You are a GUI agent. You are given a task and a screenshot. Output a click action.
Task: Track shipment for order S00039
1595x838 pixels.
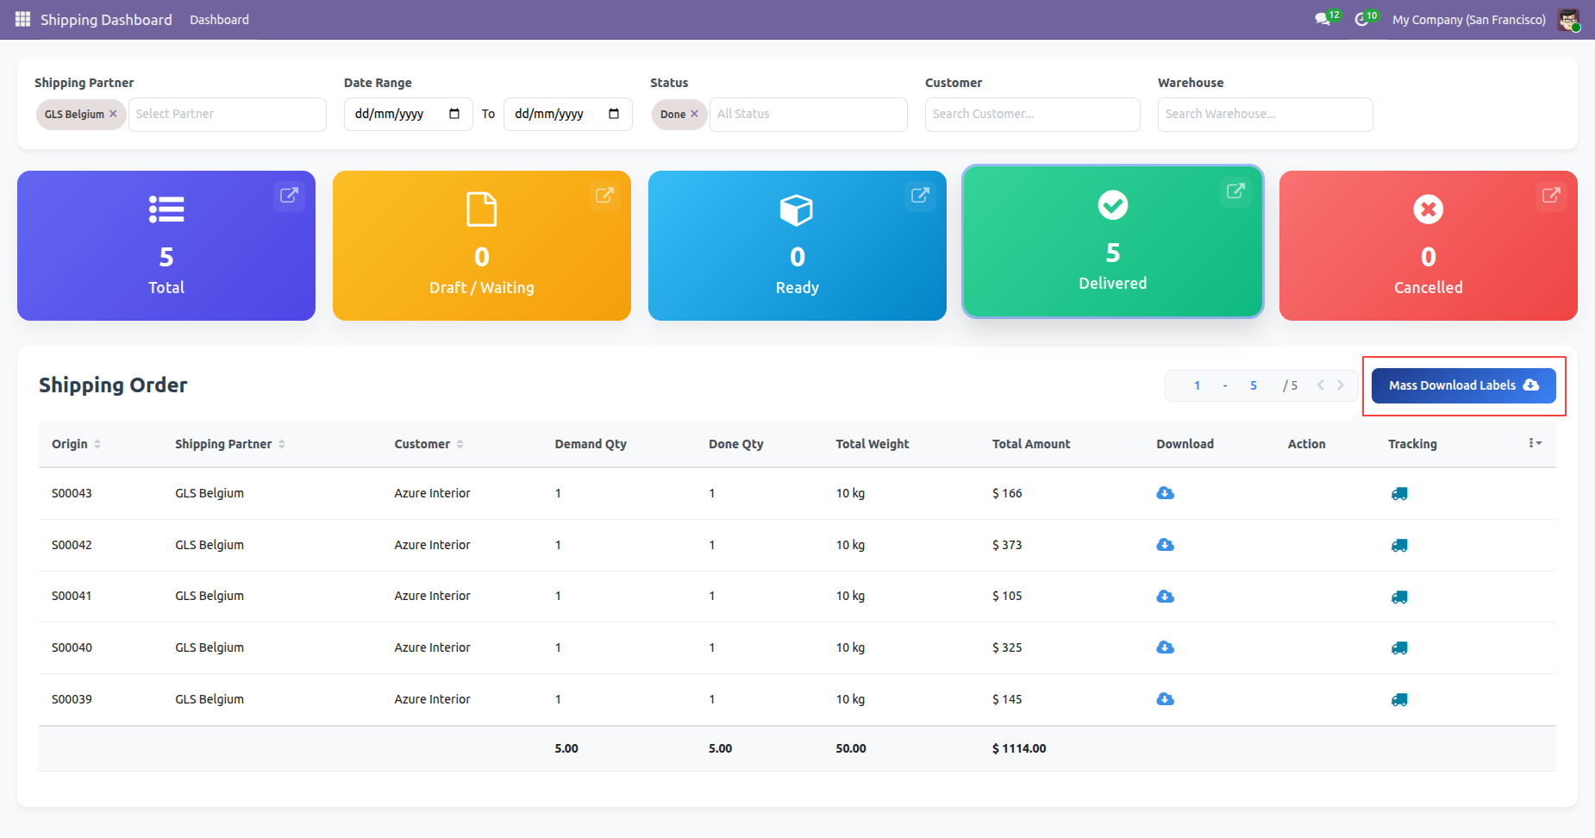1398,699
